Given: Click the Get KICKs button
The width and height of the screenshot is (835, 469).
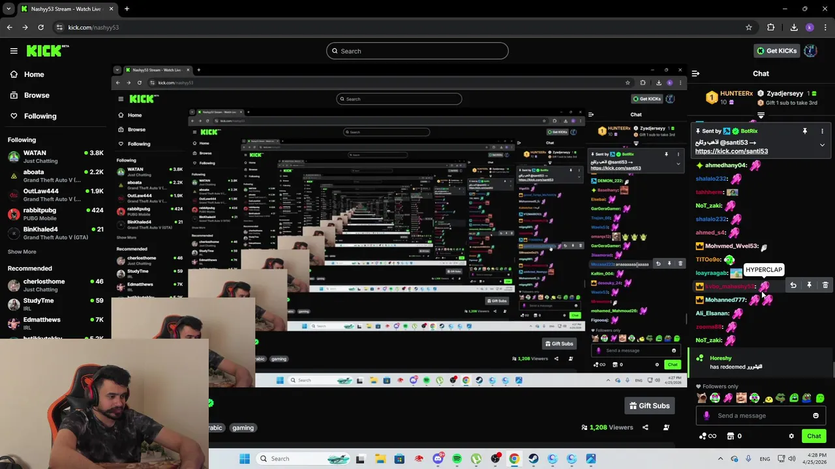Looking at the screenshot, I should (776, 51).
